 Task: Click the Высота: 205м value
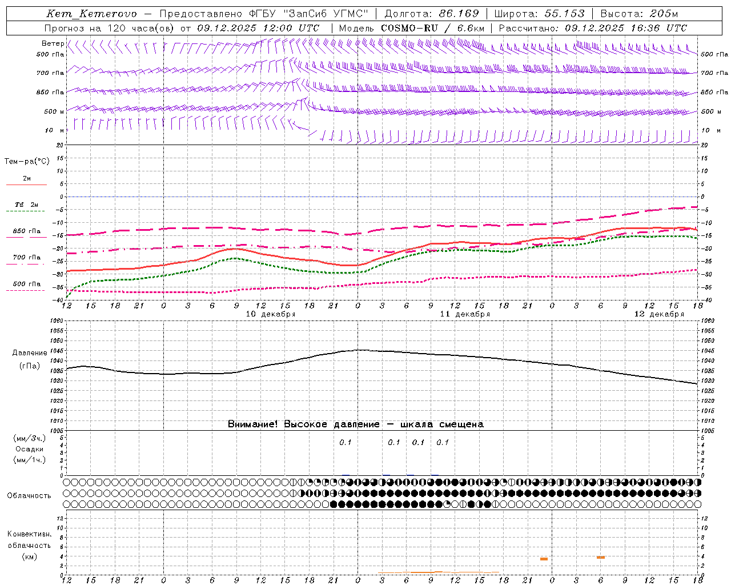[639, 14]
